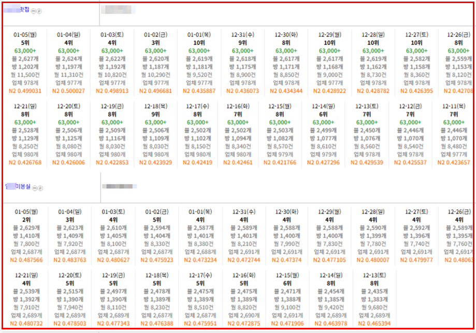Viewport: 476px width, 333px height.
Task: Select the 원 11,500건 monthly count
Action: coord(26,74)
